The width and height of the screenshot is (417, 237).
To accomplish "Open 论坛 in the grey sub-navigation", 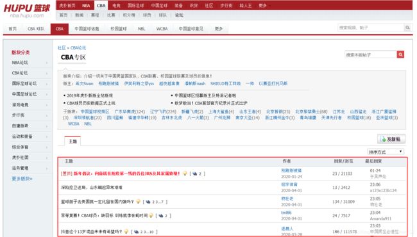I will pyautogui.click(x=179, y=15).
